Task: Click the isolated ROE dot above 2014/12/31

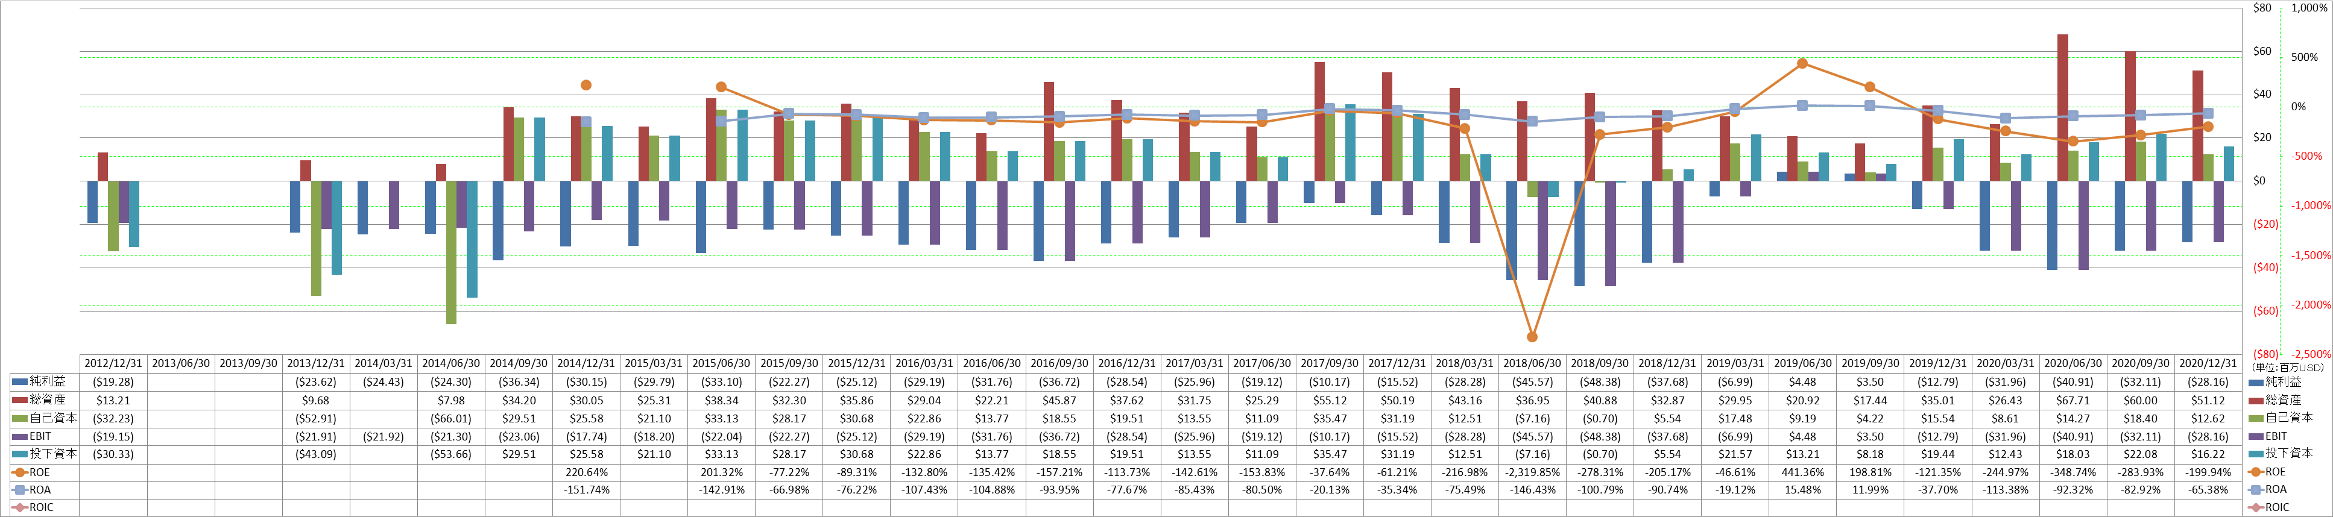Action: tap(586, 85)
